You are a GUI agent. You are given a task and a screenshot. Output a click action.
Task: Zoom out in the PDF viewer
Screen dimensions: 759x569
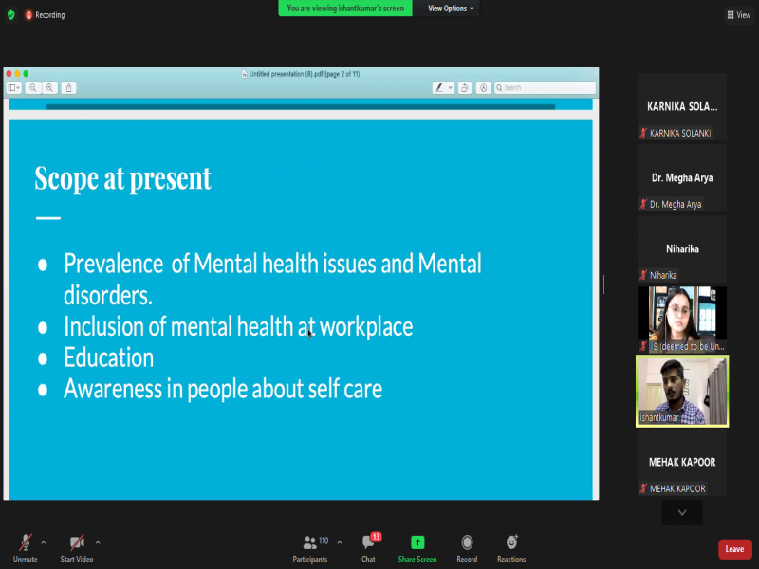33,87
